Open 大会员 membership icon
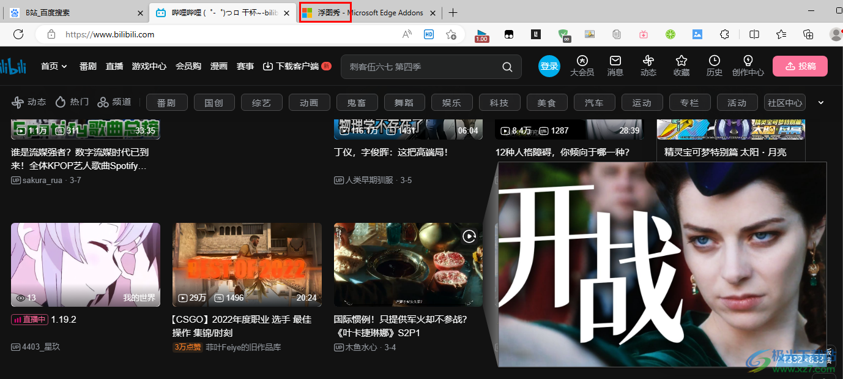 (582, 66)
